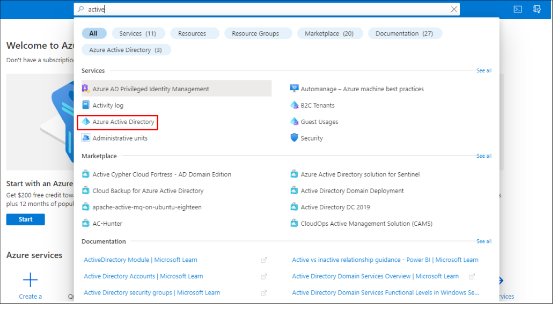This screenshot has height=309, width=558.
Task: Click the plus icon for Create a resource
Action: pos(30,280)
